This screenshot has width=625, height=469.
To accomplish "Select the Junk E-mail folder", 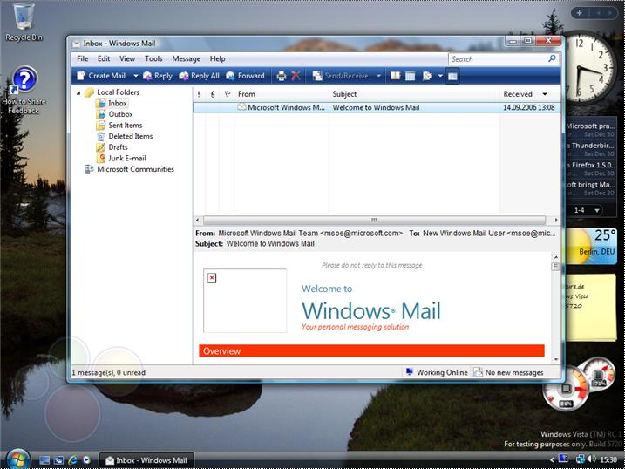I will pos(126,159).
